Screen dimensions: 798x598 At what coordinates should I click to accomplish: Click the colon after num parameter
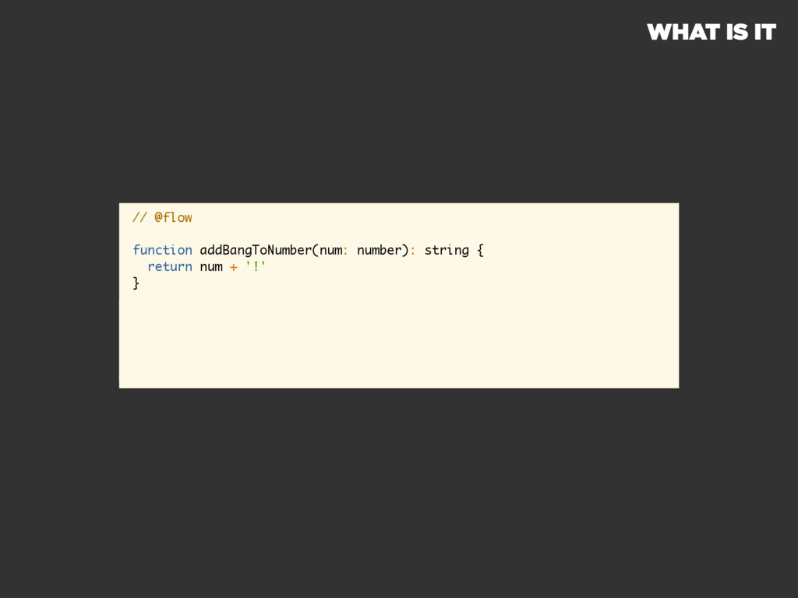click(x=345, y=251)
